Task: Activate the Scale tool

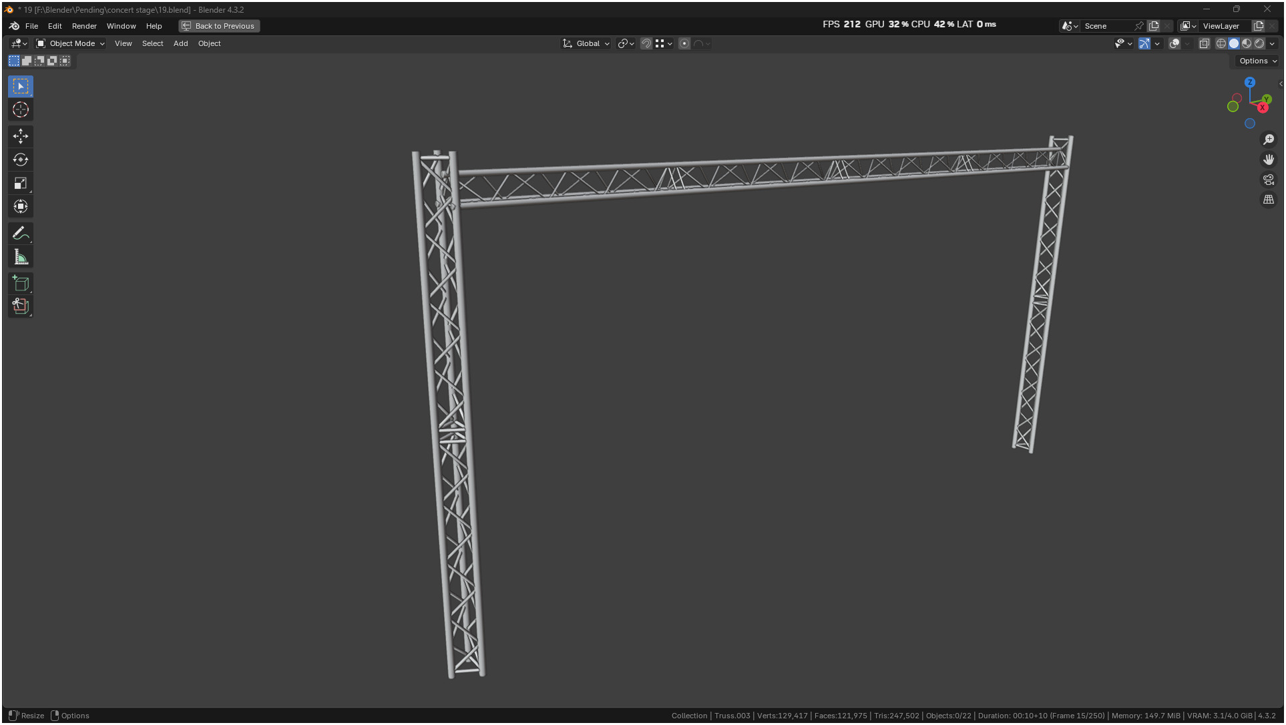Action: point(21,183)
